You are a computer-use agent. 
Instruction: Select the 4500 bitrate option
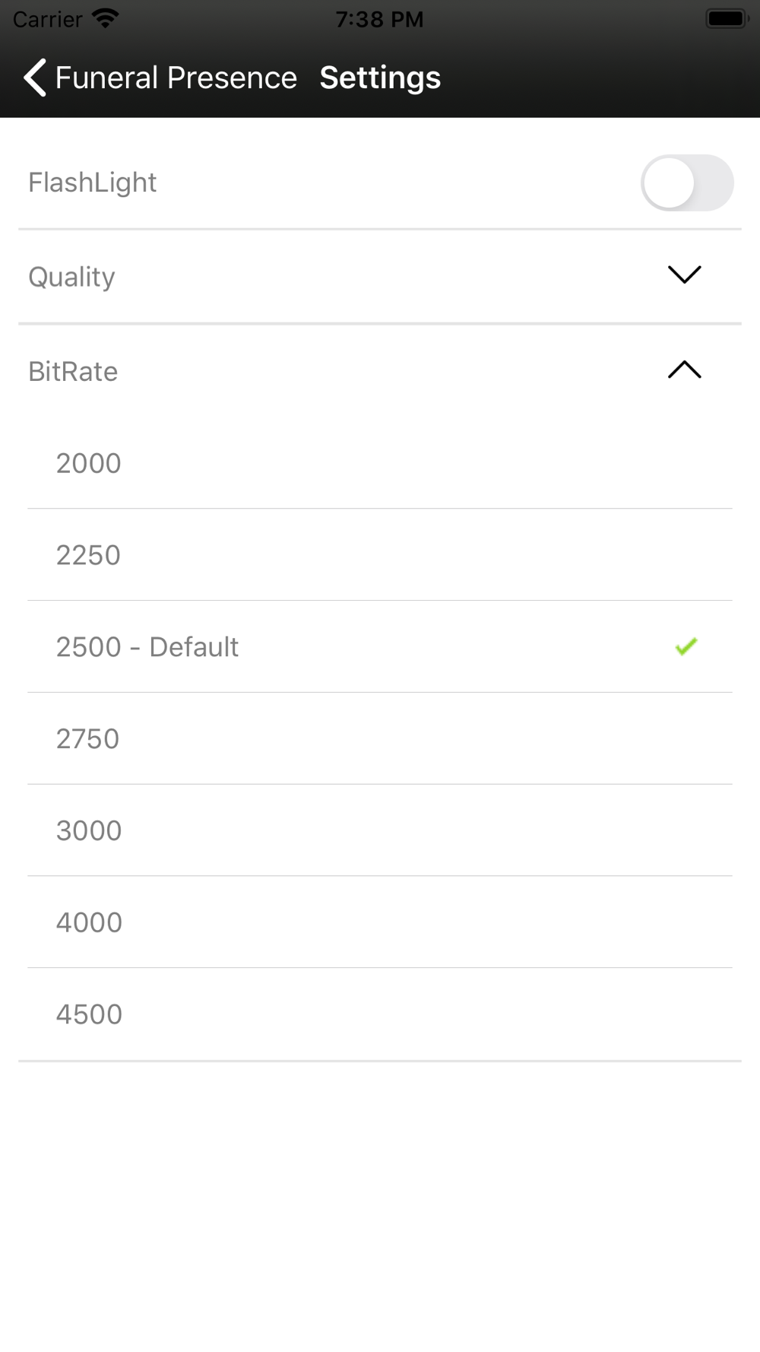coord(380,1014)
